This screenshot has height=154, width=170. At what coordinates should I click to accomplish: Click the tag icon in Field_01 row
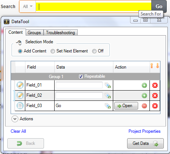pos(108,85)
